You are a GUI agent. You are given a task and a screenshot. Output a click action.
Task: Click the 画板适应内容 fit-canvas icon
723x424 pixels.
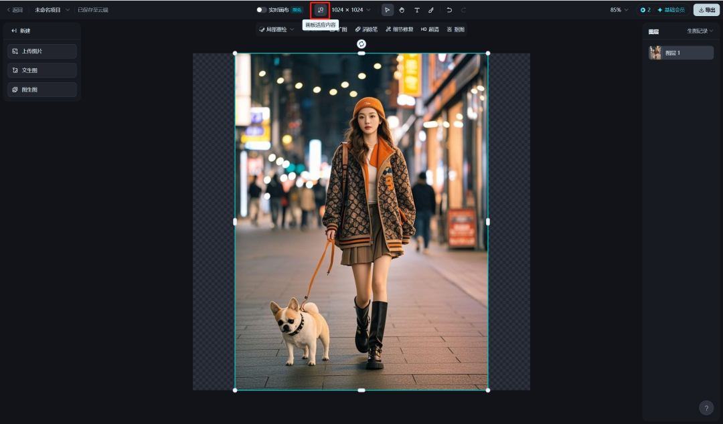click(x=320, y=9)
